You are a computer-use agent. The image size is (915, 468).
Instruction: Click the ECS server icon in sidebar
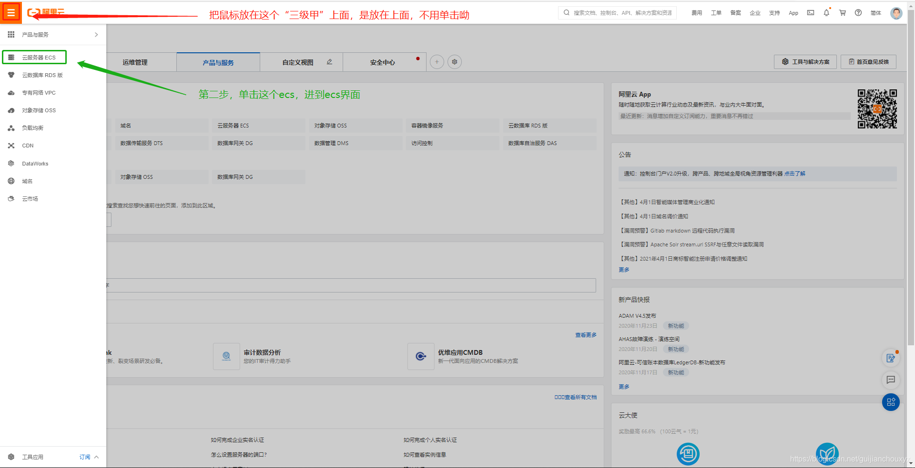point(11,57)
